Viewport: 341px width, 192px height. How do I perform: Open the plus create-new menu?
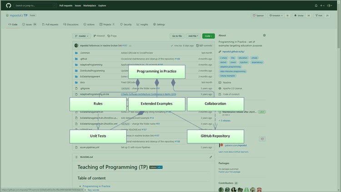click(x=322, y=5)
